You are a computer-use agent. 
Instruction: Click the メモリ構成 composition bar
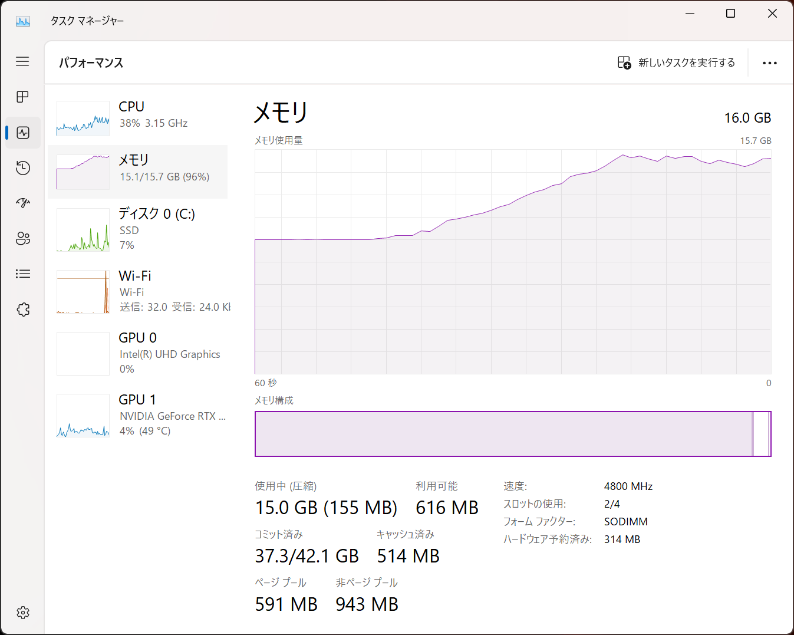[512, 434]
